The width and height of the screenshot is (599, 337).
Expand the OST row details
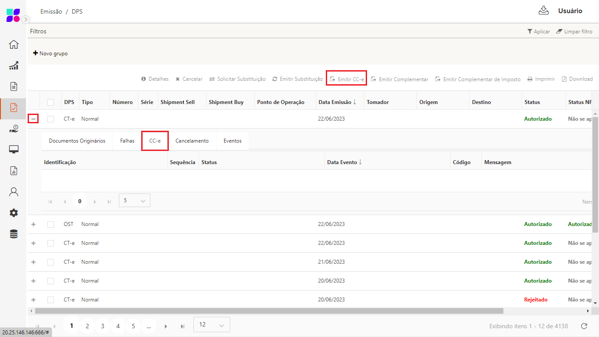tap(33, 224)
